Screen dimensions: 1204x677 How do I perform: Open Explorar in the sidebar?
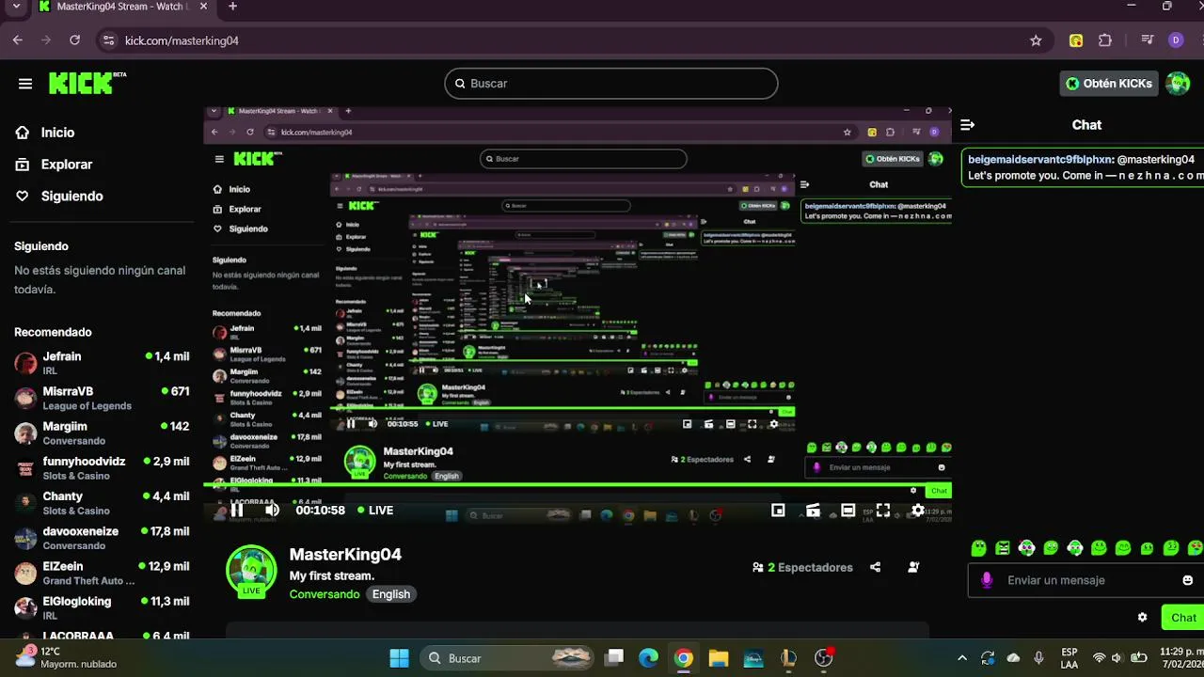tap(54, 165)
